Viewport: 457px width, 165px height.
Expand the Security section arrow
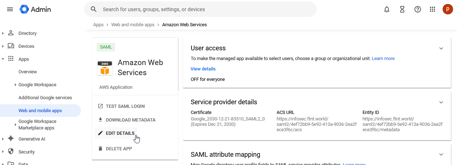point(3,152)
